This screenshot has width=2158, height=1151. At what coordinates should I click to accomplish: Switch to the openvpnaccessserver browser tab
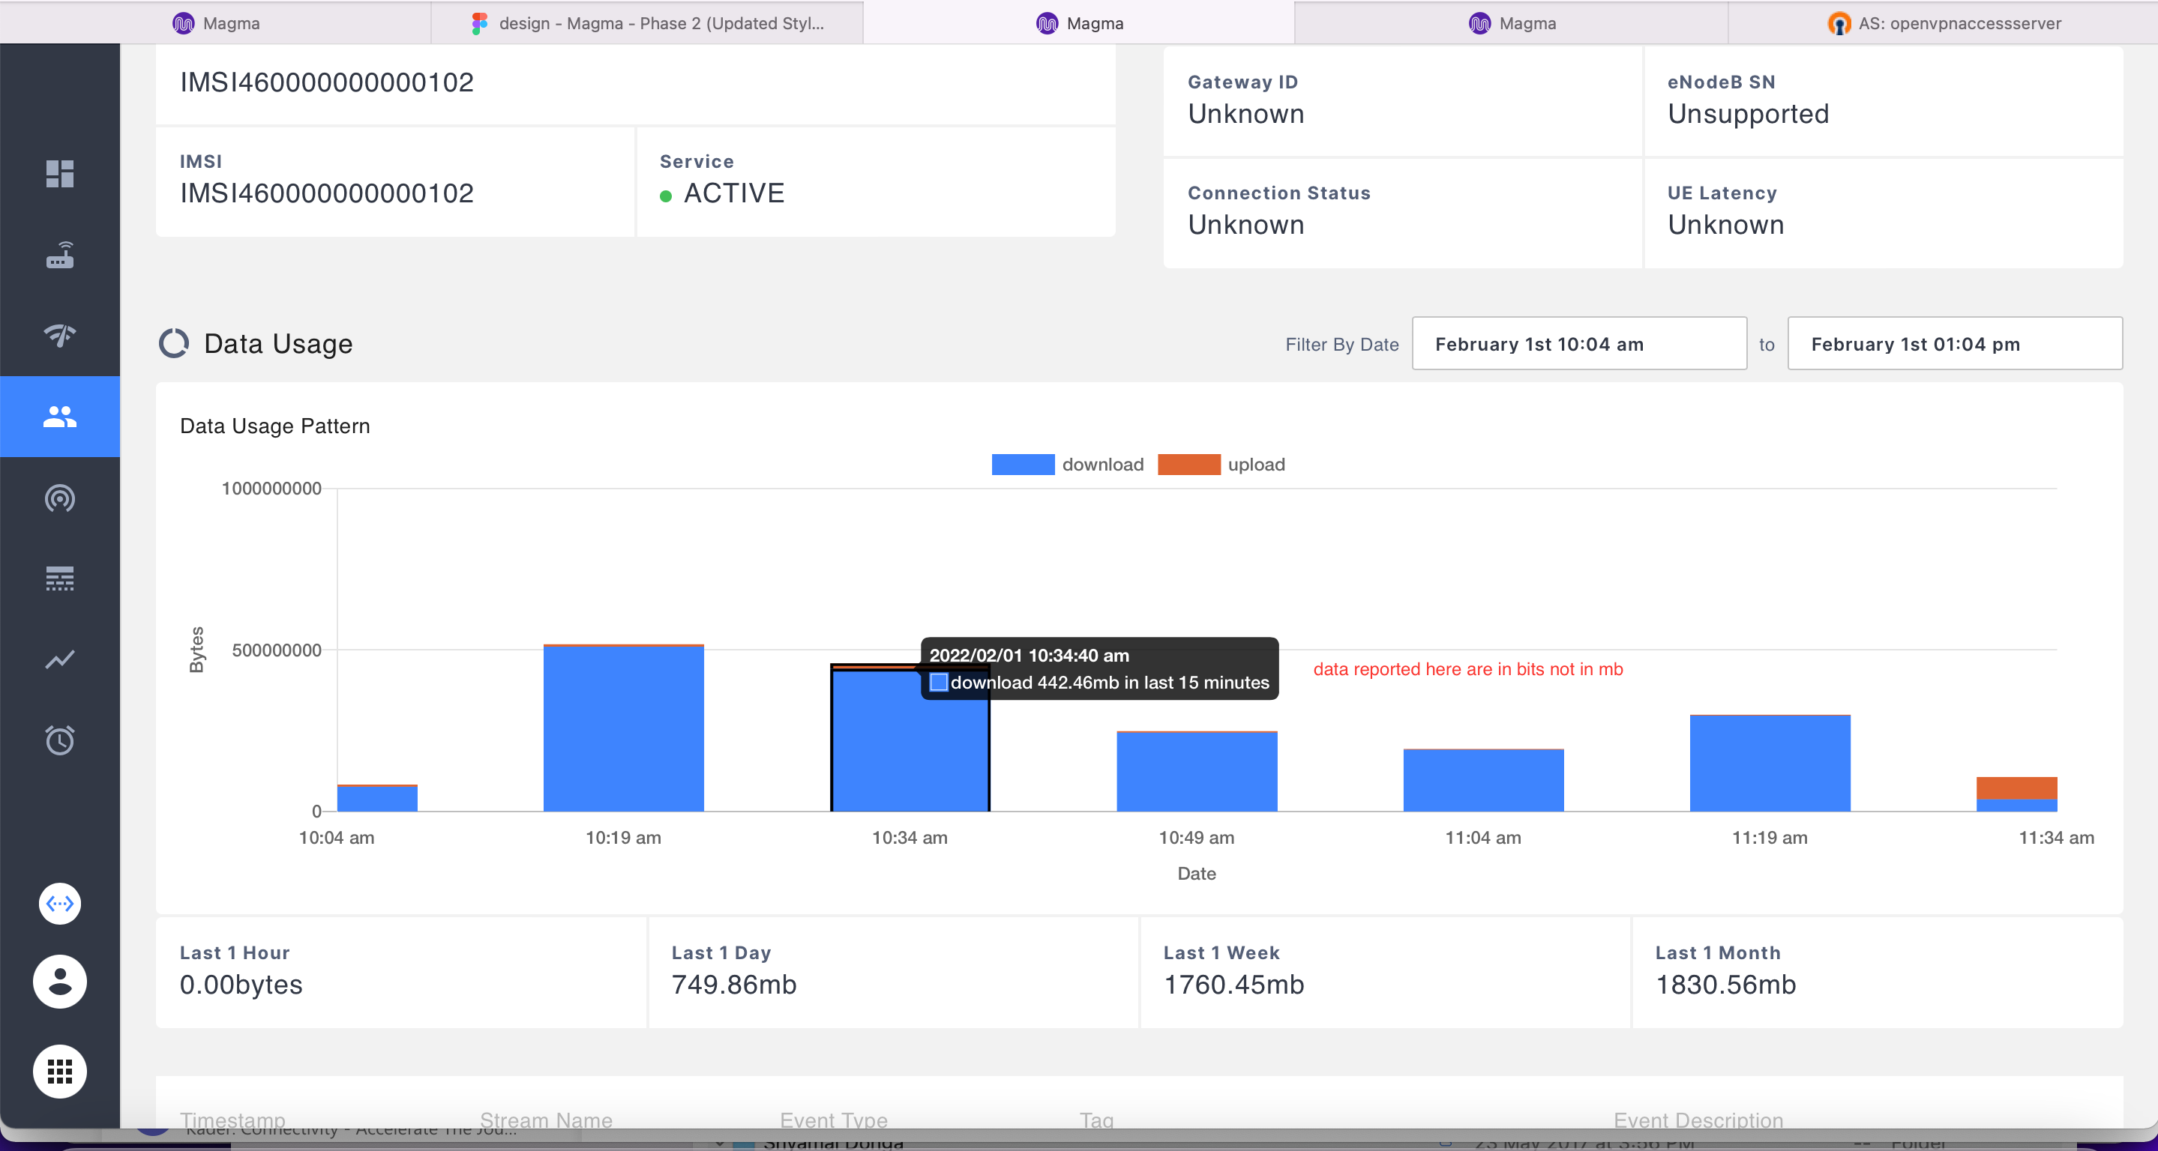[x=1945, y=22]
